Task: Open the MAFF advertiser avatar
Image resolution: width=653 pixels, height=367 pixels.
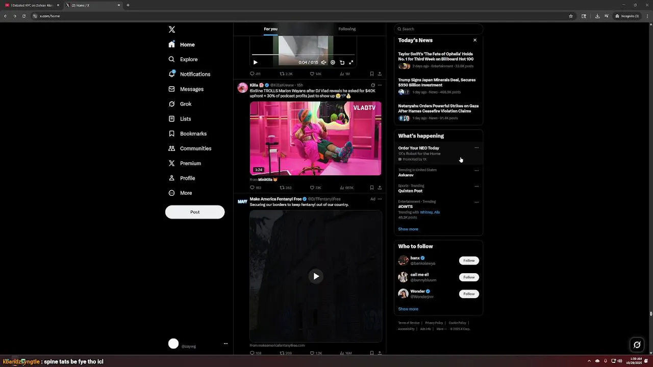Action: tap(243, 201)
